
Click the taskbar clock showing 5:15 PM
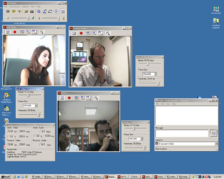coord(217,177)
